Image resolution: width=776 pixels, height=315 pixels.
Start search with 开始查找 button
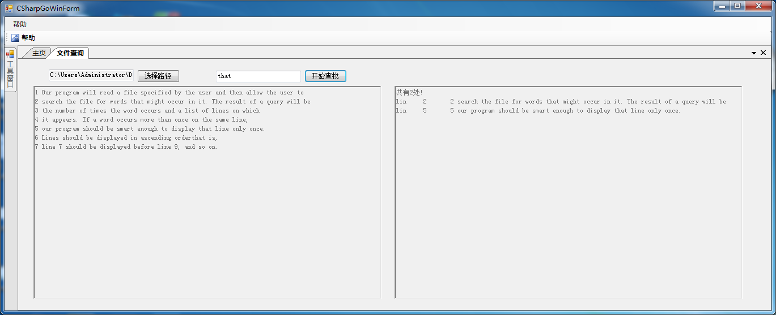(x=325, y=76)
